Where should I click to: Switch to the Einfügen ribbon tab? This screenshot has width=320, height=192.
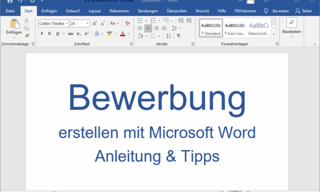[49, 11]
